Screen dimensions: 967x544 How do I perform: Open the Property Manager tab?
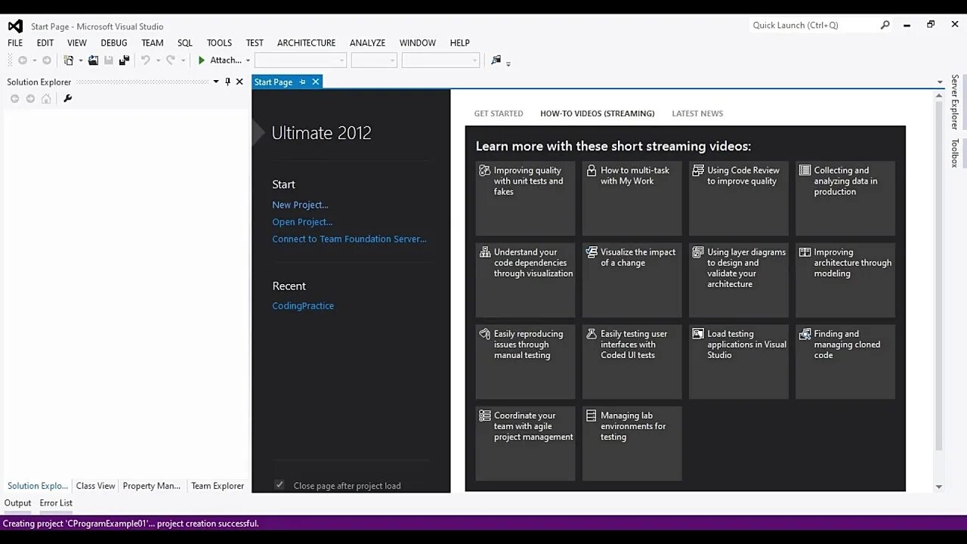click(152, 486)
